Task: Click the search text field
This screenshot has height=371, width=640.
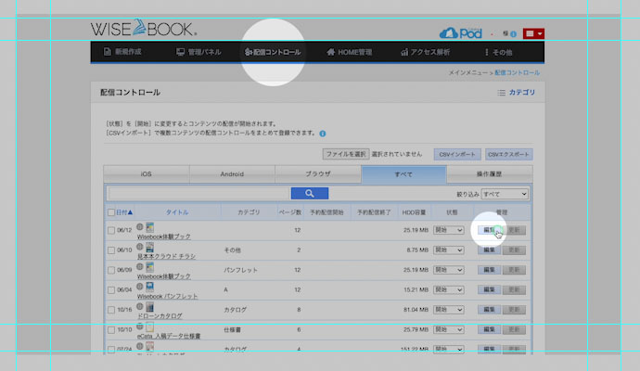Action: coord(199,193)
